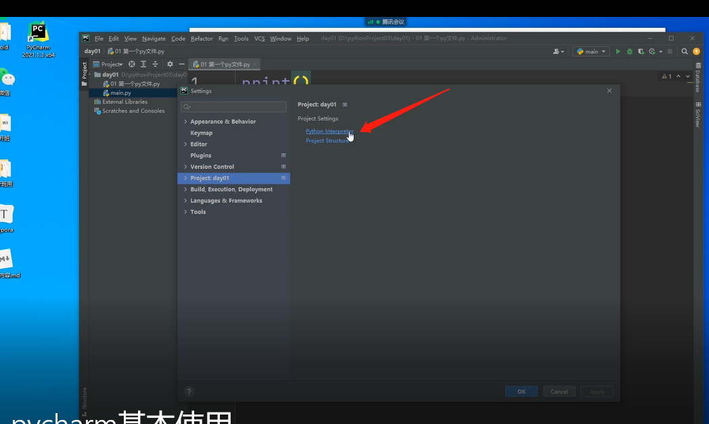Start debugging with the green bug icon
The height and width of the screenshot is (424, 709).
pos(629,51)
